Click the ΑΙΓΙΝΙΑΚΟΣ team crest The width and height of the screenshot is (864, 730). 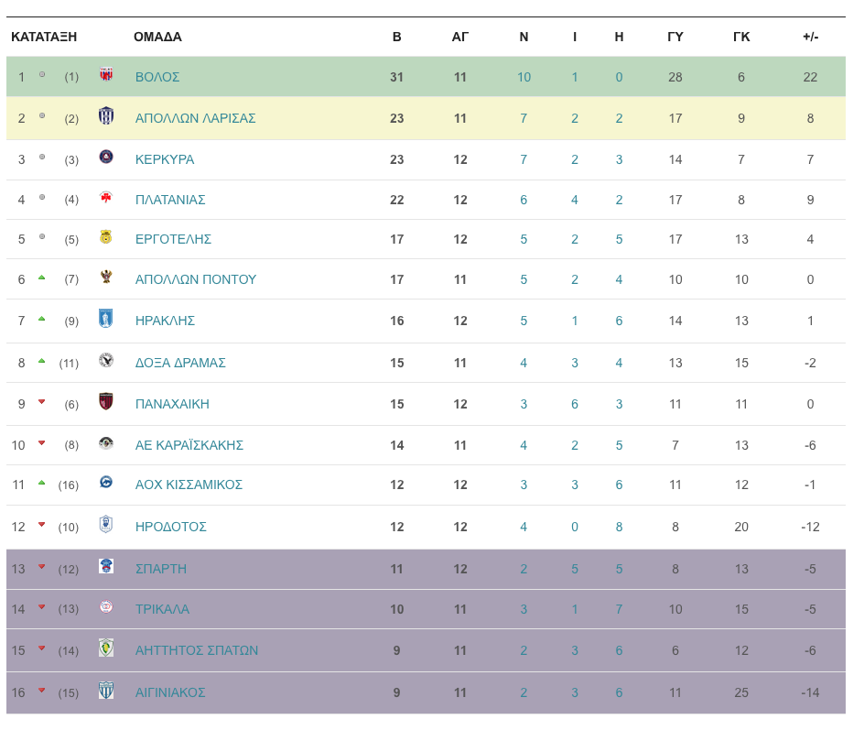(x=106, y=691)
